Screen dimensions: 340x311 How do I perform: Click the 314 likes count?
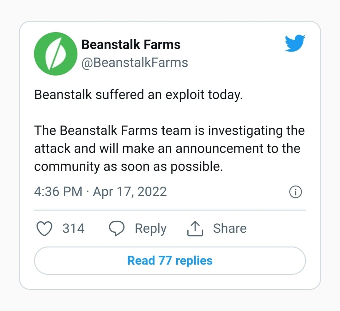tap(73, 229)
